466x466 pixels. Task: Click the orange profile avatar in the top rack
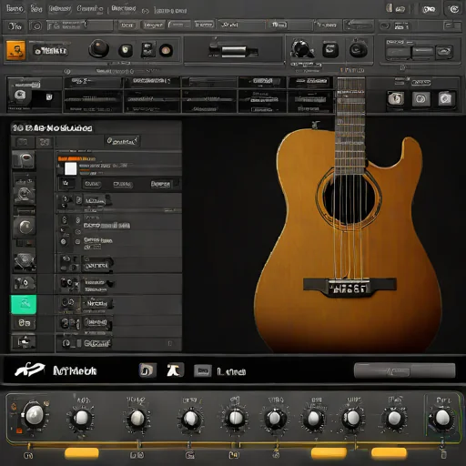point(16,50)
